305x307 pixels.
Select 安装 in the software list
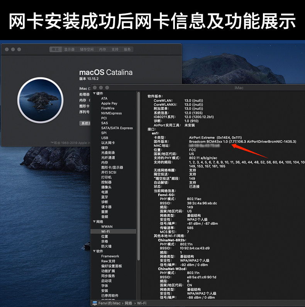[105, 290]
